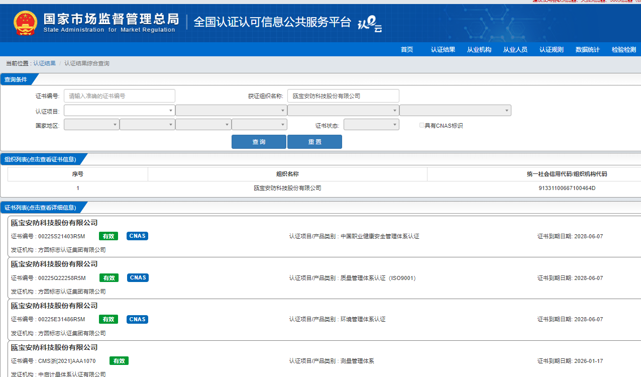The width and height of the screenshot is (641, 377).
Task: Open the 认证结果 navigation menu
Action: click(443, 50)
